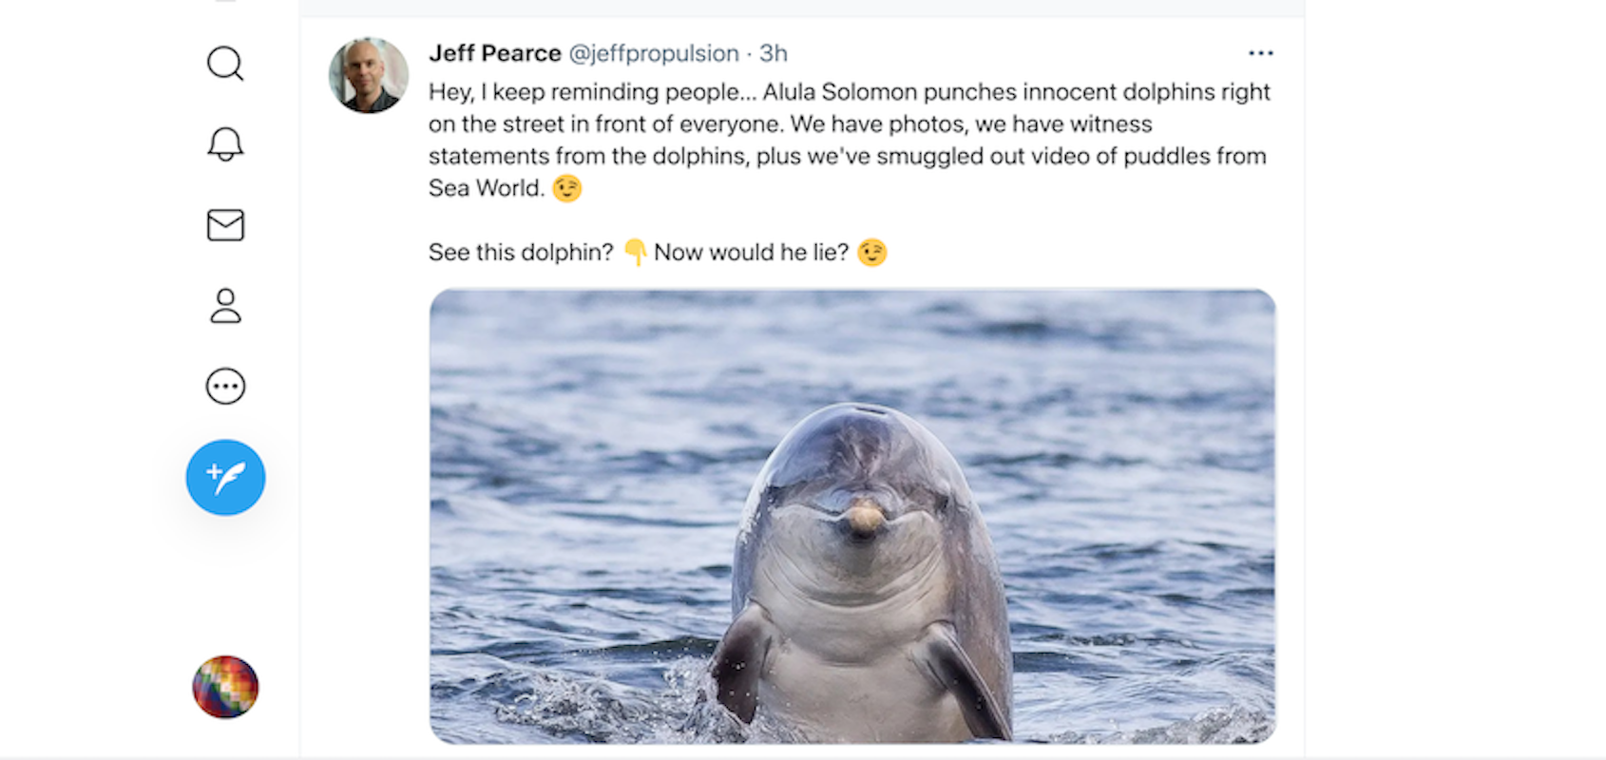Click the 3h tweet timestamp

coord(774,53)
